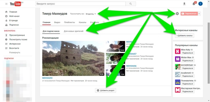Subscribe to Mister Max

click(188, 60)
